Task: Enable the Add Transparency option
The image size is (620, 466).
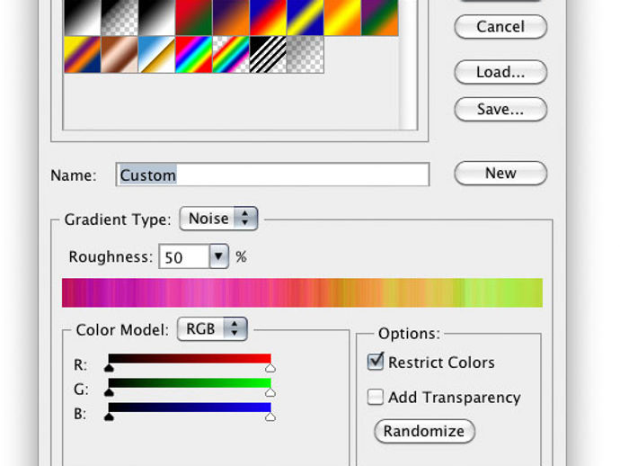Action: (376, 397)
